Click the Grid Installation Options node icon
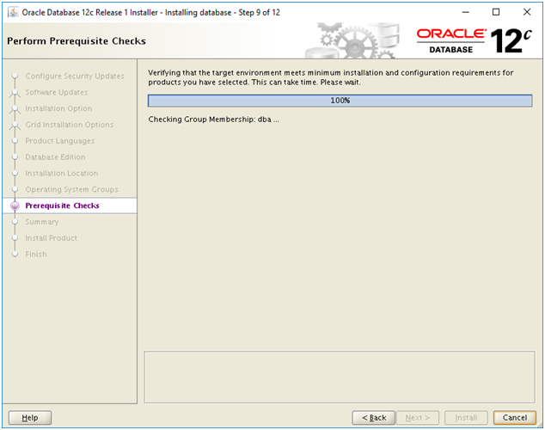Screen dimensions: 545x430 pos(15,126)
